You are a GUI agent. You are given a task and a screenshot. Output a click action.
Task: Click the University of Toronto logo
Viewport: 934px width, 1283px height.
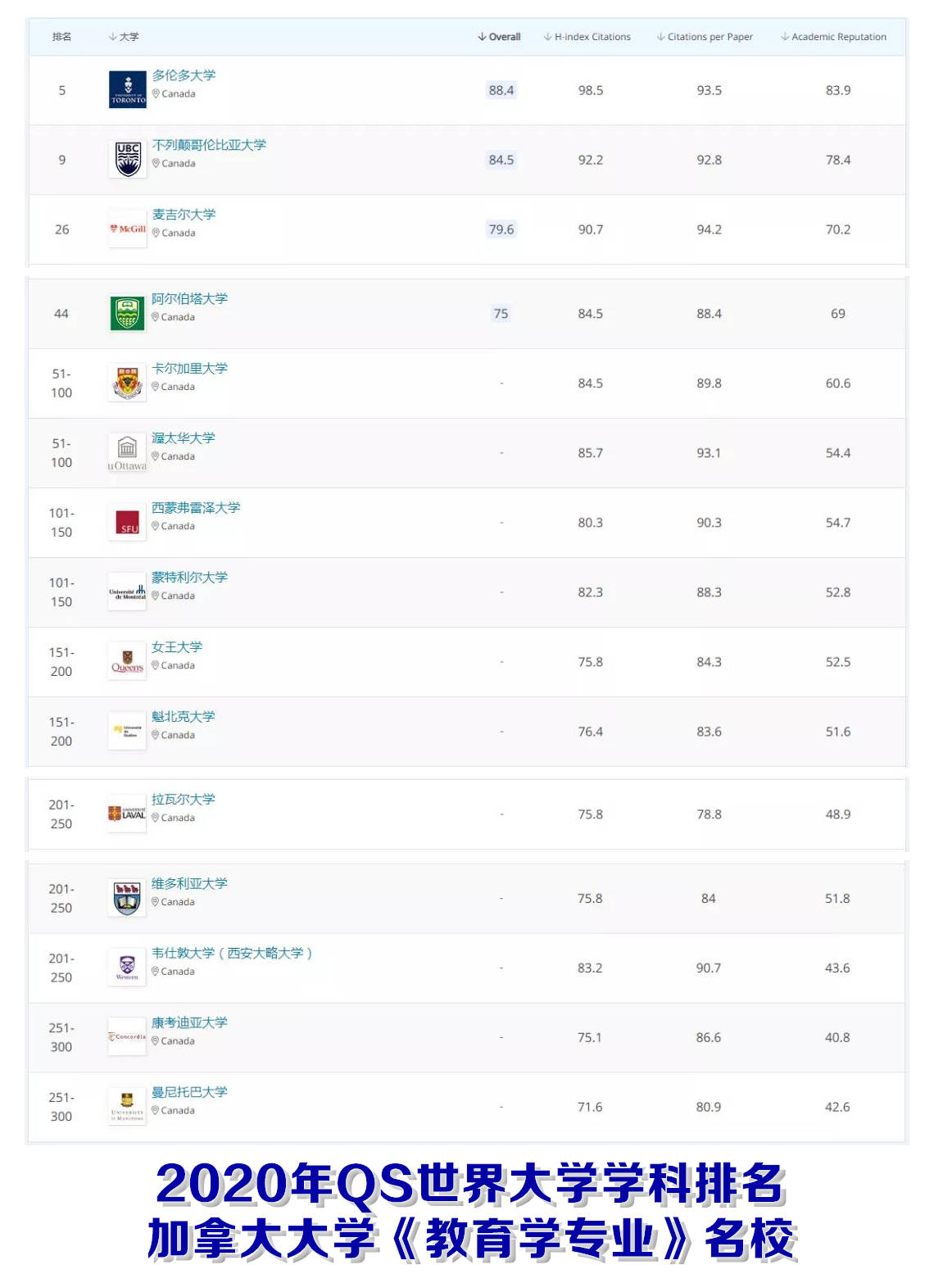pyautogui.click(x=128, y=89)
